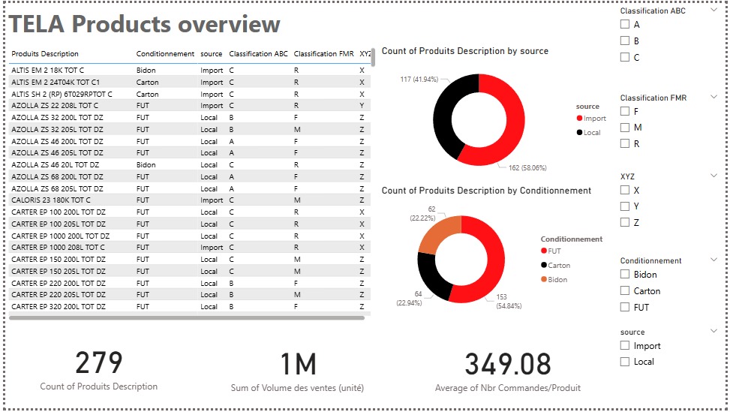Sort table by Produits Description column header

[x=45, y=54]
